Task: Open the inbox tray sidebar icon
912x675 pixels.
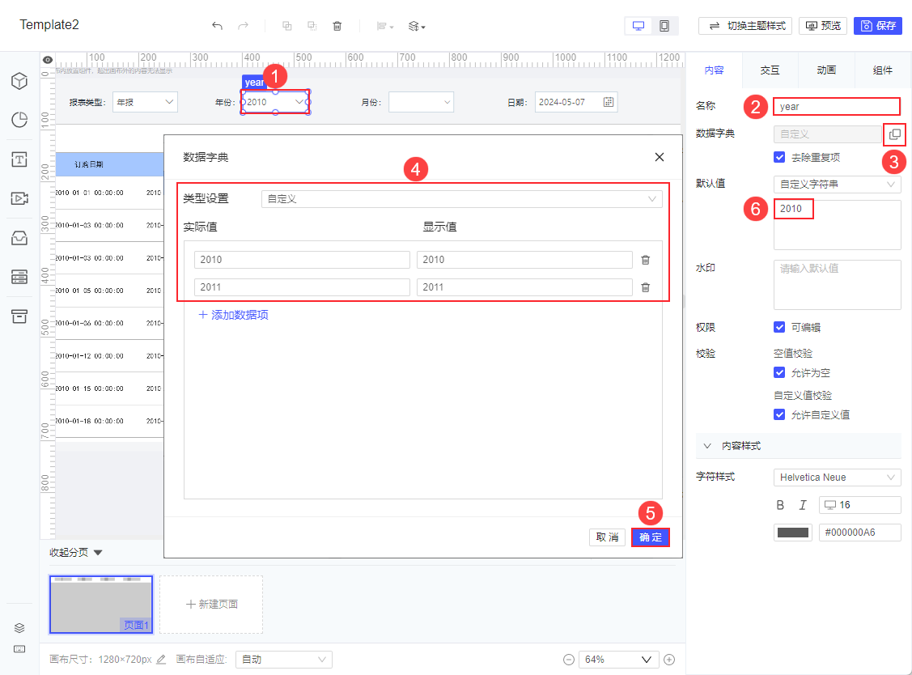Action: click(19, 237)
